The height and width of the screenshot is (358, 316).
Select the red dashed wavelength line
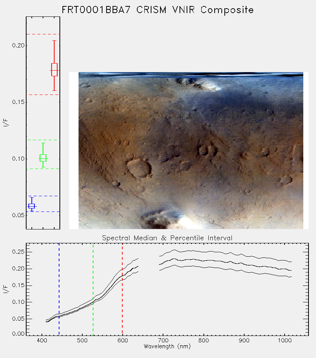122,289
